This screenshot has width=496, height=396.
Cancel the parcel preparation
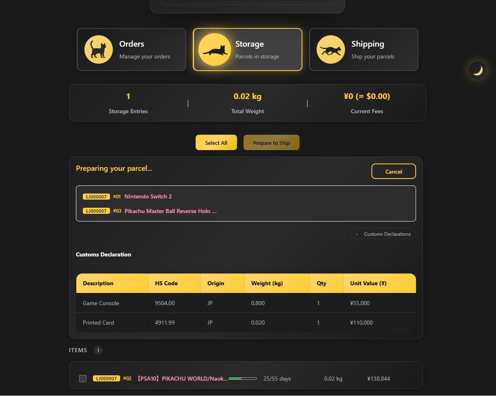pyautogui.click(x=394, y=171)
